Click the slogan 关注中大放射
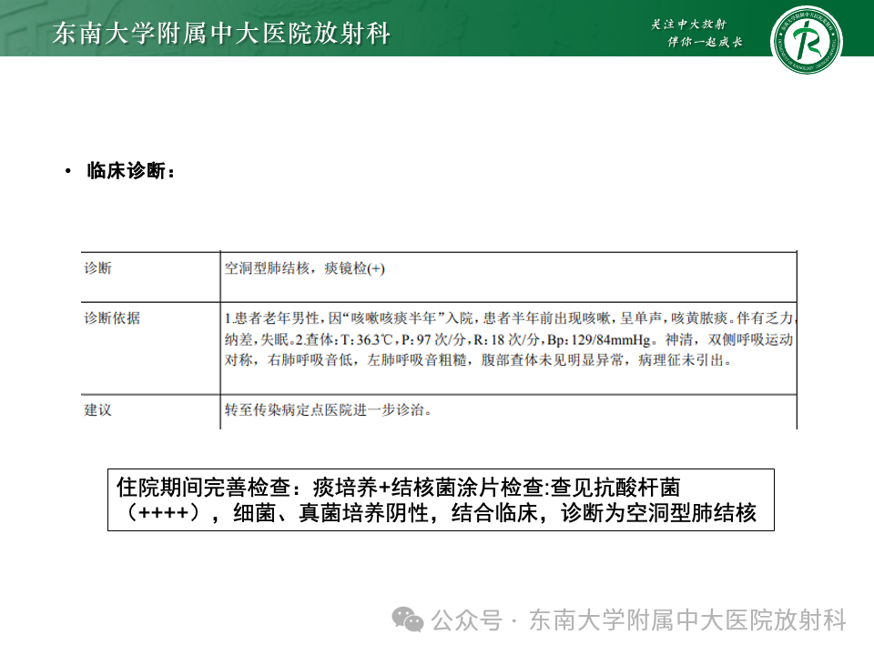The width and height of the screenshot is (874, 655). [688, 24]
